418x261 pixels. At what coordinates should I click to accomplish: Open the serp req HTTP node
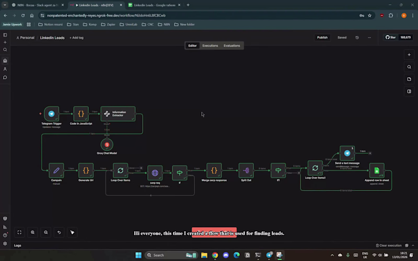(155, 173)
